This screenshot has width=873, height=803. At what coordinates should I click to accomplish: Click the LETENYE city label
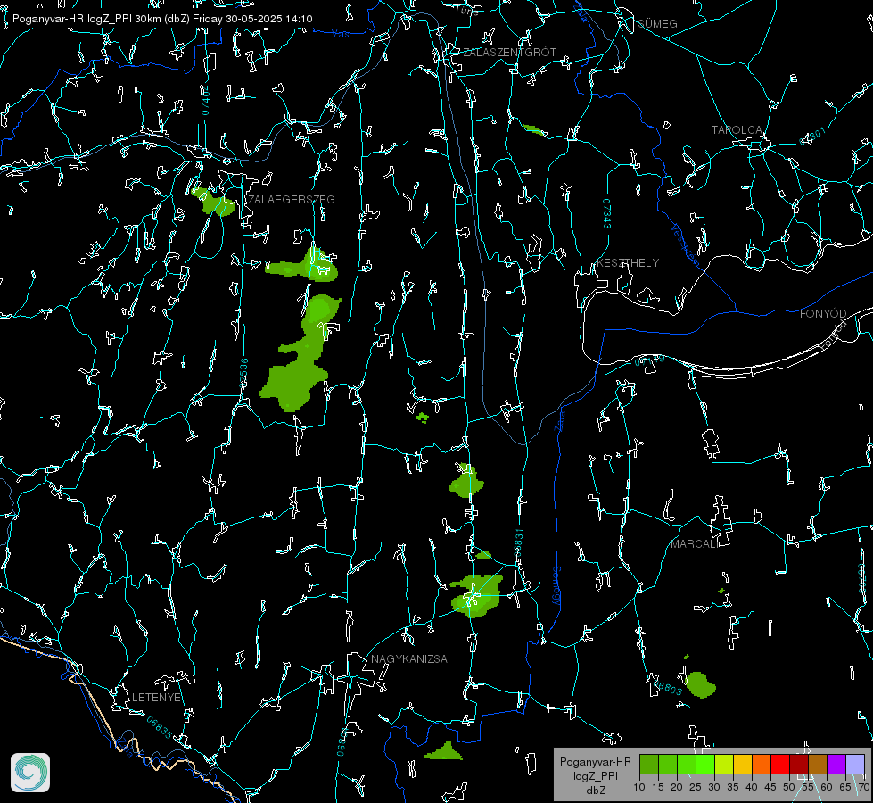tap(156, 698)
